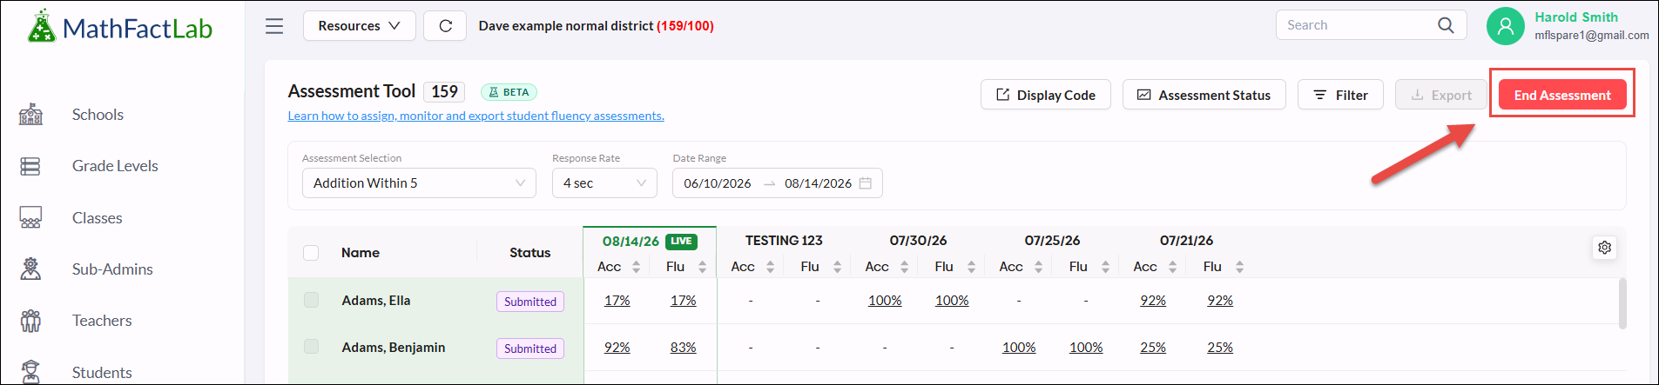Click the Status column header

pyautogui.click(x=530, y=253)
